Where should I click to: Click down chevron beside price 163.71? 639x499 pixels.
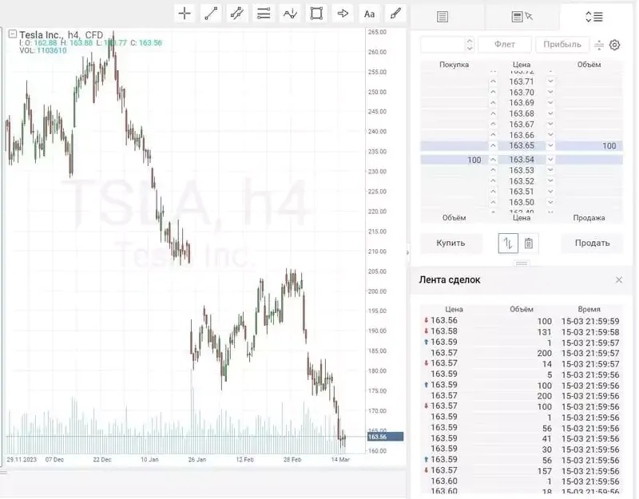(550, 81)
